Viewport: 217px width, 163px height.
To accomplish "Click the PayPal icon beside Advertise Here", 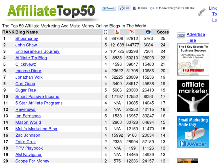I will coord(181,35).
